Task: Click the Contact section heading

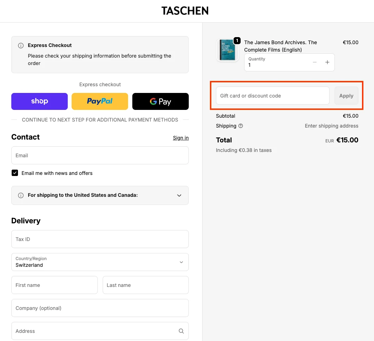Action: point(25,137)
